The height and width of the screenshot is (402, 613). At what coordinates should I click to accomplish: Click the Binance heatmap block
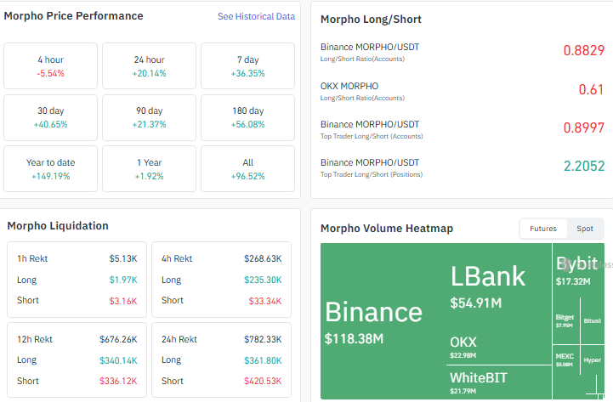pyautogui.click(x=383, y=321)
